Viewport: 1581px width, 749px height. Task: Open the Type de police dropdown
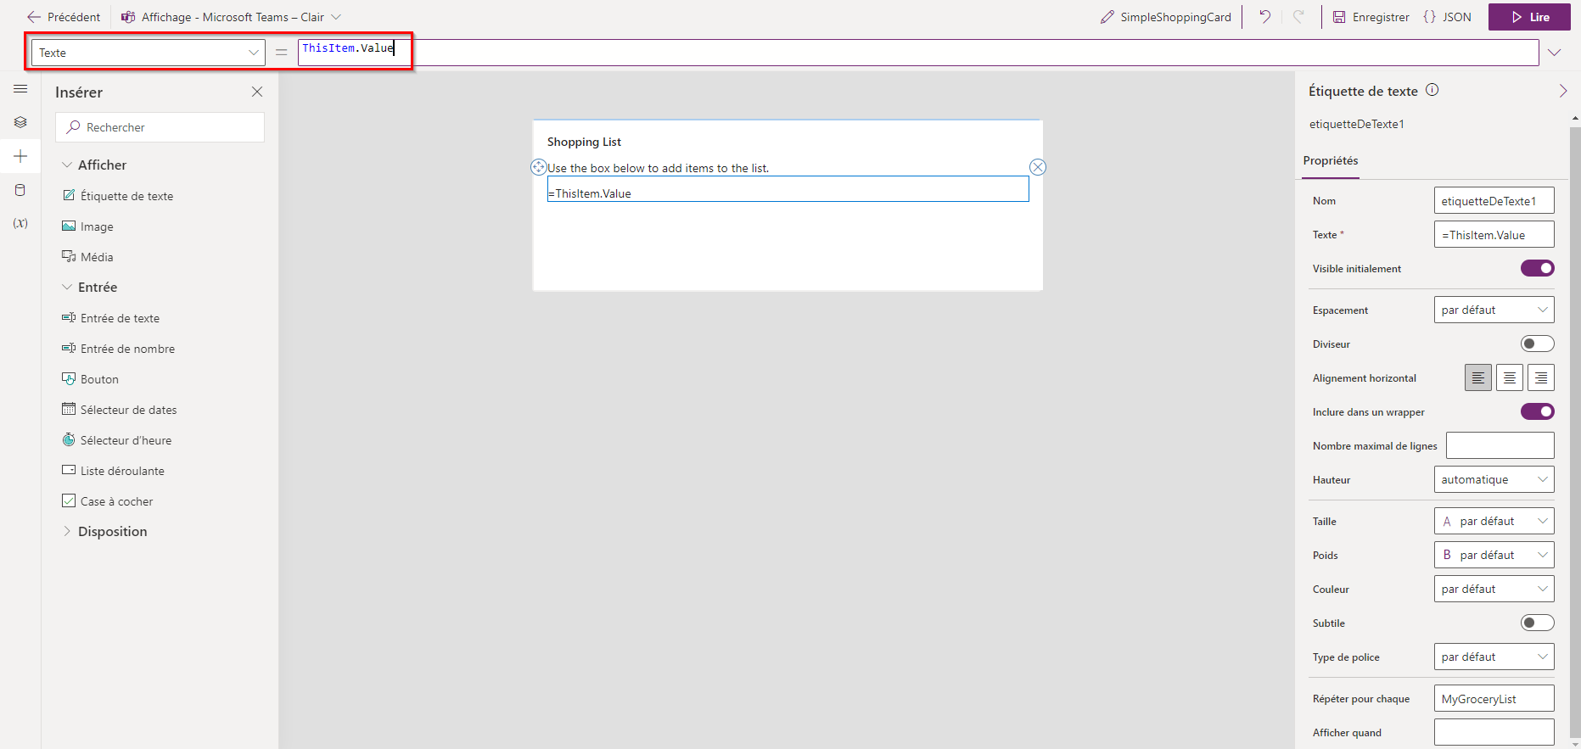[x=1494, y=657]
